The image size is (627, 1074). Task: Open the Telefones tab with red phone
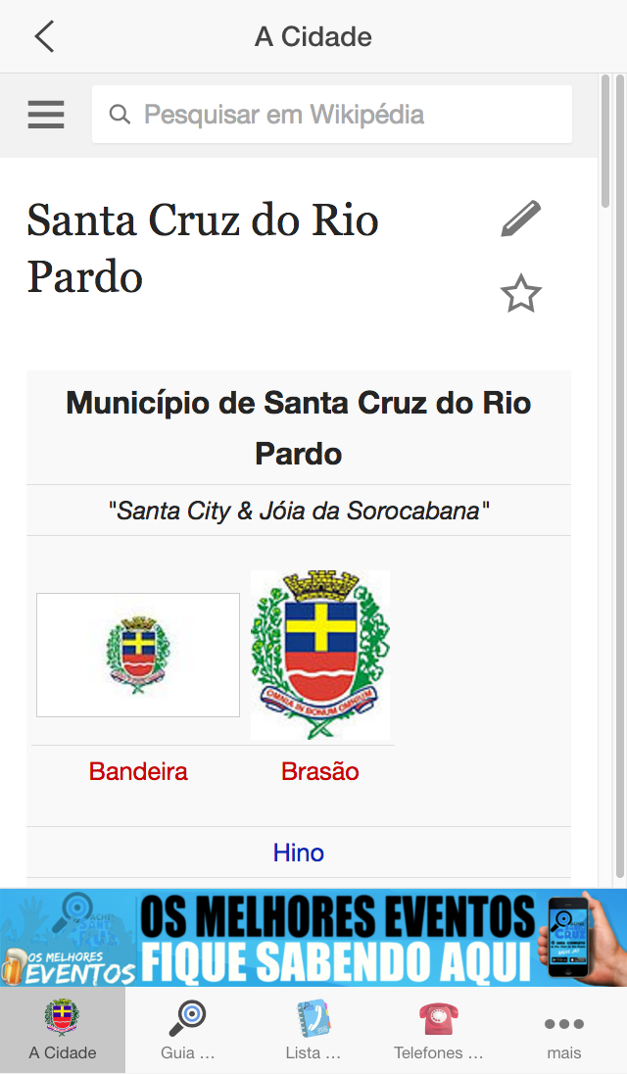click(x=439, y=1030)
